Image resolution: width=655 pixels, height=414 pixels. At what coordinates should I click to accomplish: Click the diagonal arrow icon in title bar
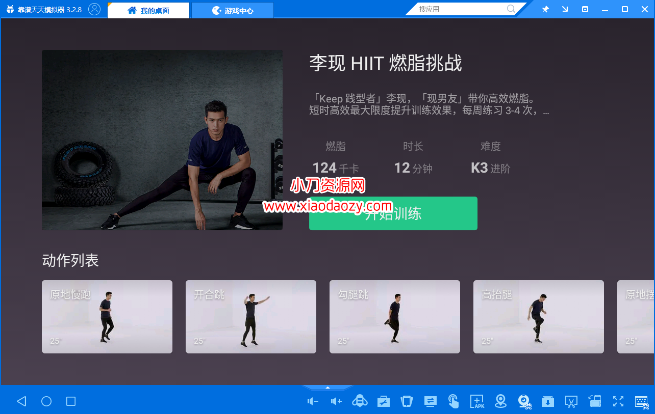[x=565, y=9]
